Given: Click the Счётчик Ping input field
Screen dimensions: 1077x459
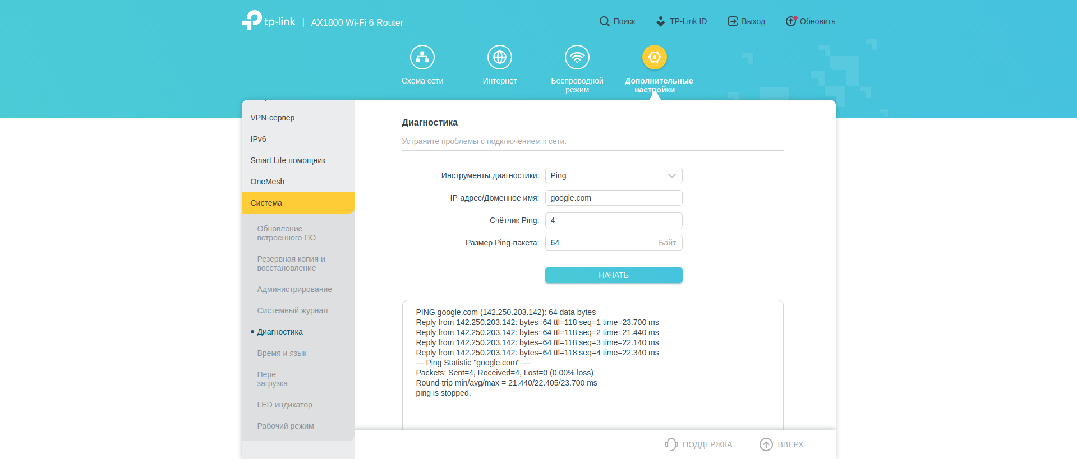Looking at the screenshot, I should [614, 220].
